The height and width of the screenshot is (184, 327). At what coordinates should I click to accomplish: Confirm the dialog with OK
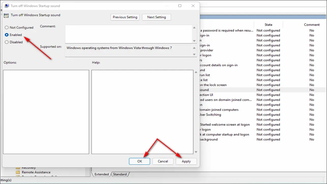pyautogui.click(x=140, y=161)
